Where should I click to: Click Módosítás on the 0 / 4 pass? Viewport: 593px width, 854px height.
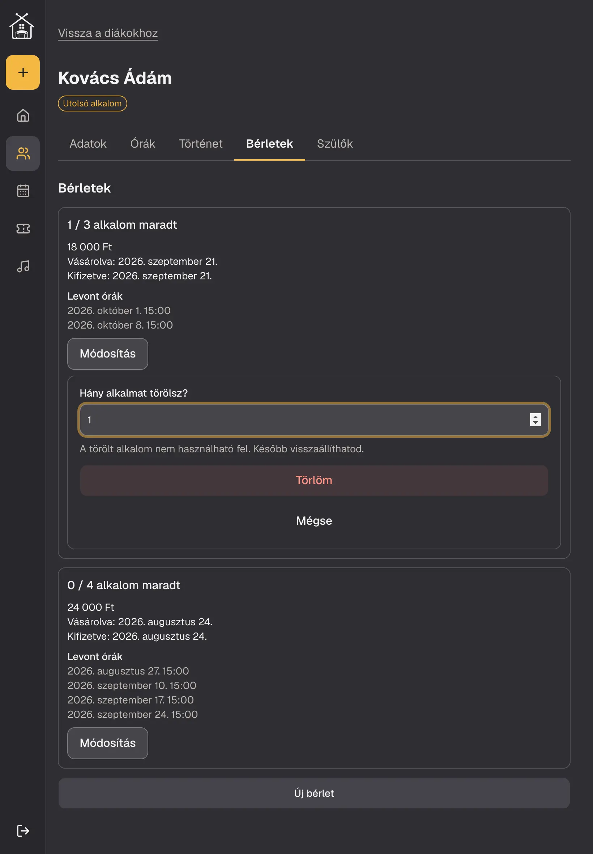tap(108, 743)
